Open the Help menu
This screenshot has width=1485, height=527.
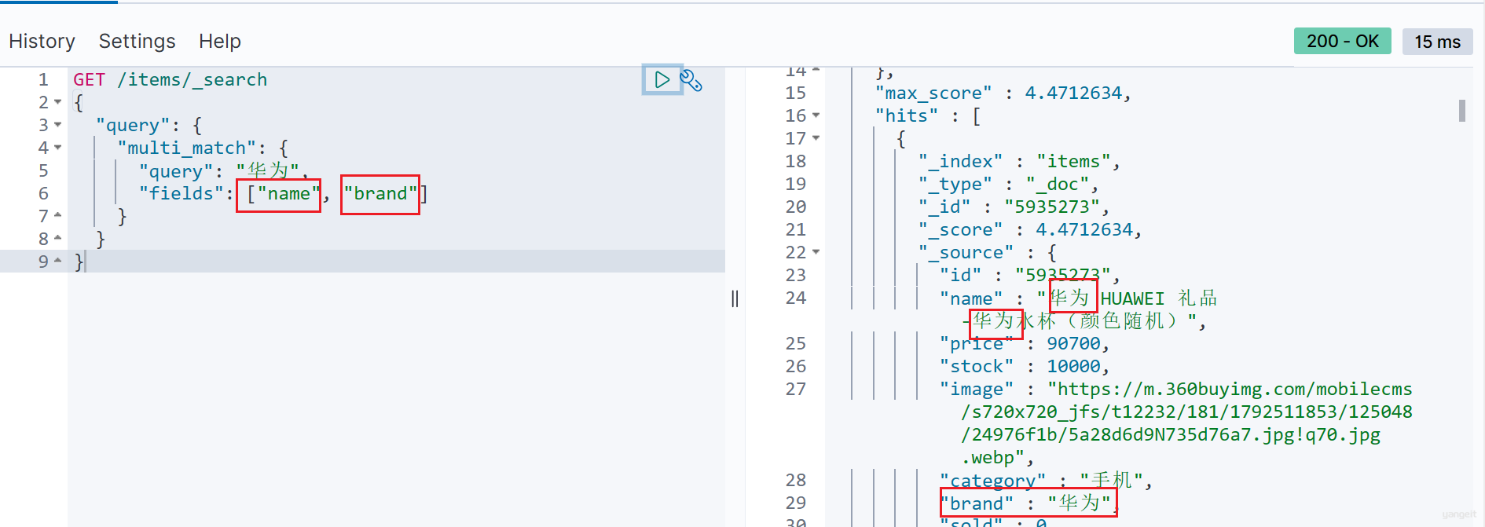pyautogui.click(x=220, y=41)
